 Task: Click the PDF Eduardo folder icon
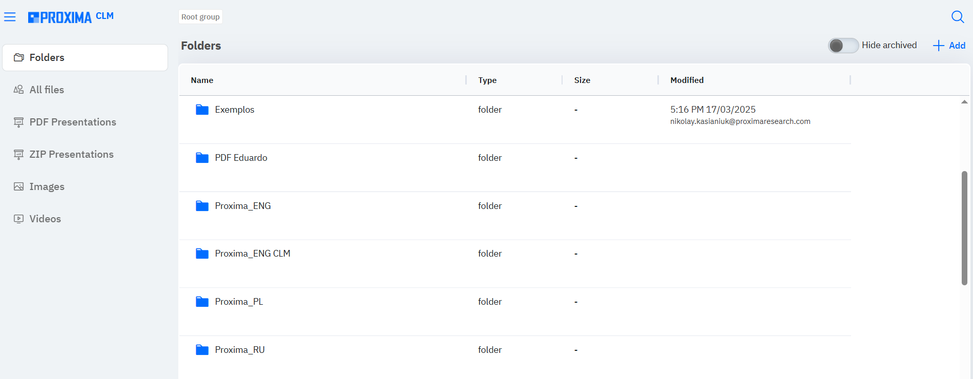pyautogui.click(x=202, y=158)
